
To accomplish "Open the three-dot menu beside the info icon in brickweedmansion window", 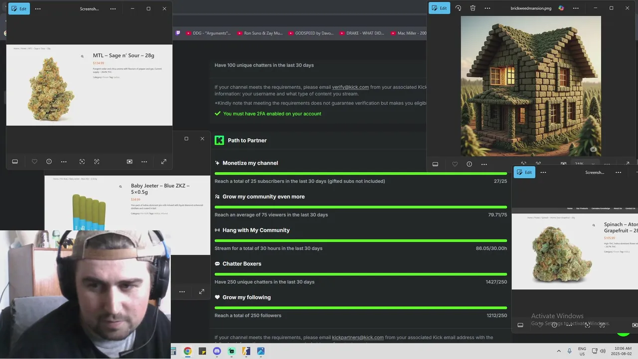I will click(484, 164).
